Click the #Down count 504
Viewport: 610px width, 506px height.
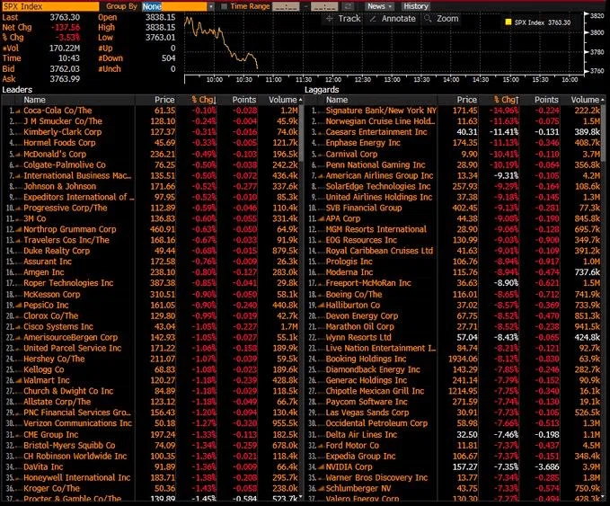coord(169,58)
